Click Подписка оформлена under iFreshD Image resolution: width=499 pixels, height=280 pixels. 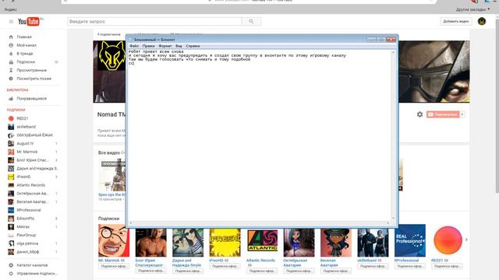[225, 266]
